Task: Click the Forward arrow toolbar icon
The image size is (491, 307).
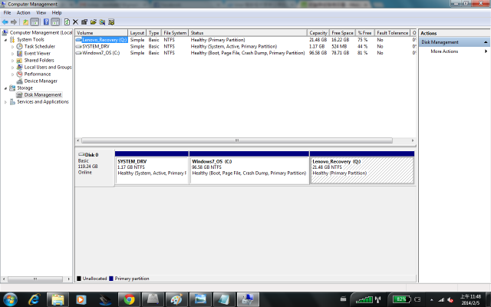Action: pyautogui.click(x=14, y=22)
